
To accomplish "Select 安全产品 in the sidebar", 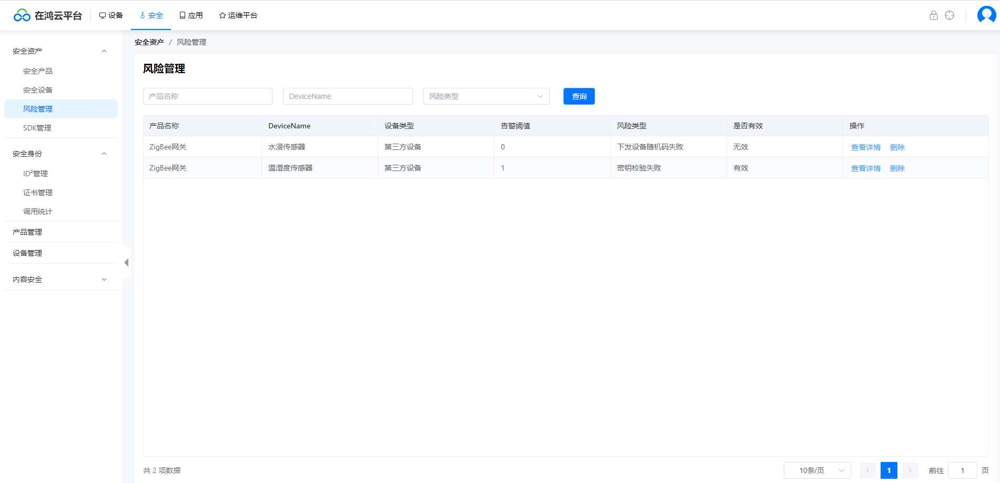I will [61, 71].
